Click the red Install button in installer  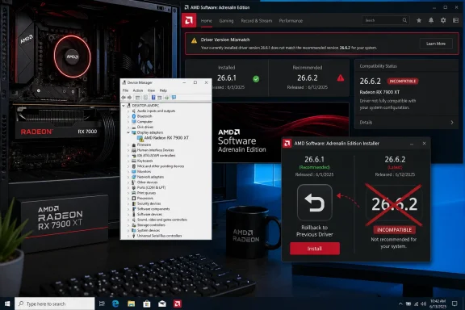pyautogui.click(x=315, y=249)
